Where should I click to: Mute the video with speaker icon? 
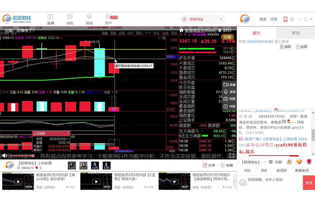[5, 156]
